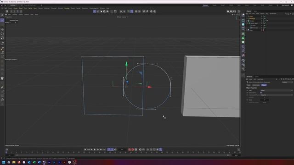Switch to the Layers tab in Attributes
This screenshot has width=294, height=165.
tap(256, 77)
